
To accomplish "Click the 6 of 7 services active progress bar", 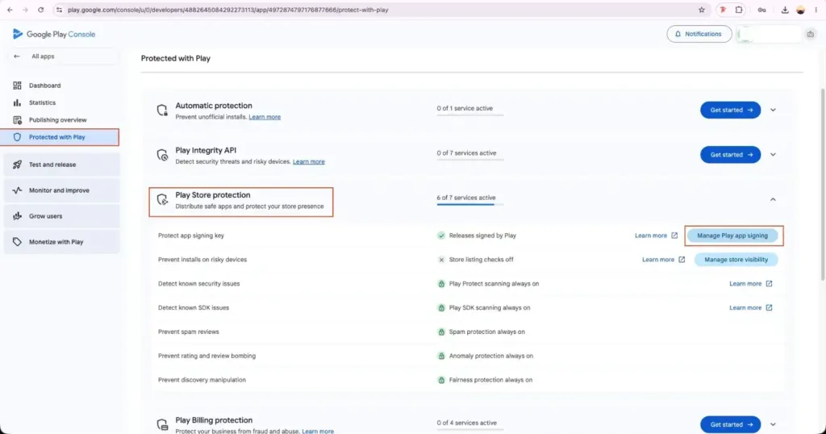I will click(x=470, y=204).
